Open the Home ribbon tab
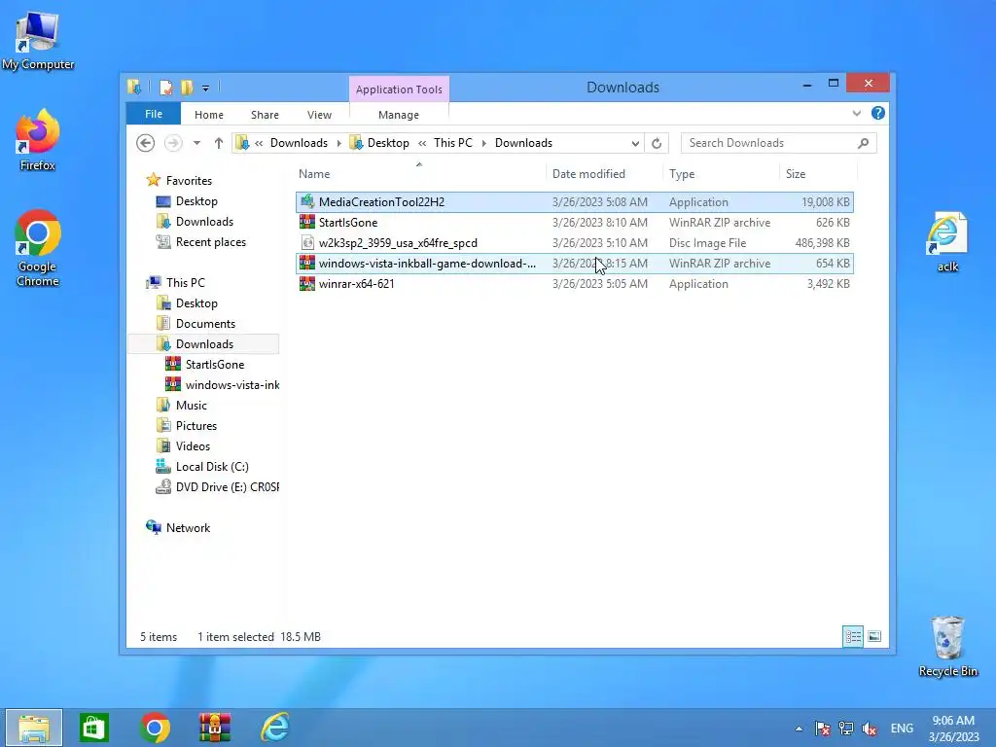 [209, 115]
